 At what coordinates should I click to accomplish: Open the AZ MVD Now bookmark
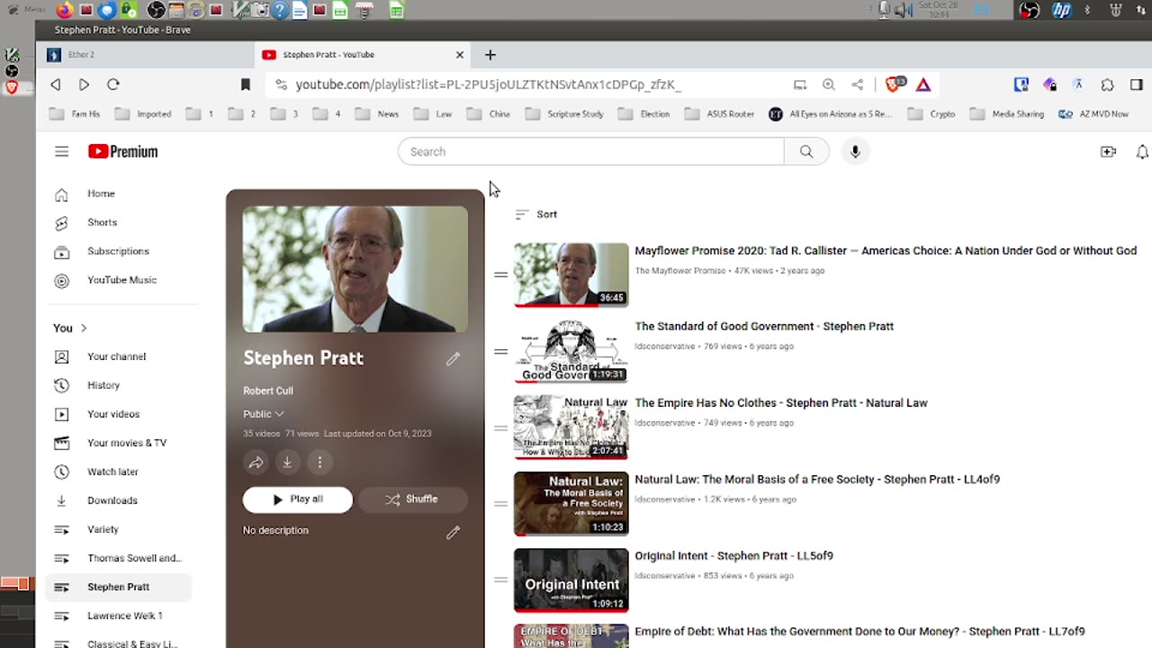coord(1093,114)
